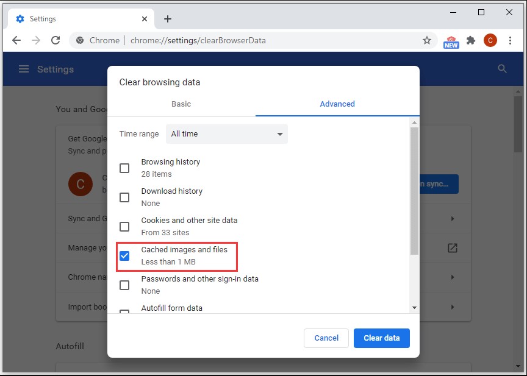The height and width of the screenshot is (376, 527).
Task: Open the Chrome profile avatar icon
Action: click(490, 40)
